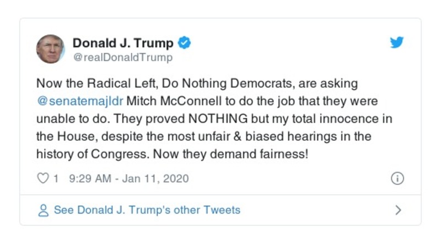Click the like count number 1
441x245 pixels.
tap(56, 178)
